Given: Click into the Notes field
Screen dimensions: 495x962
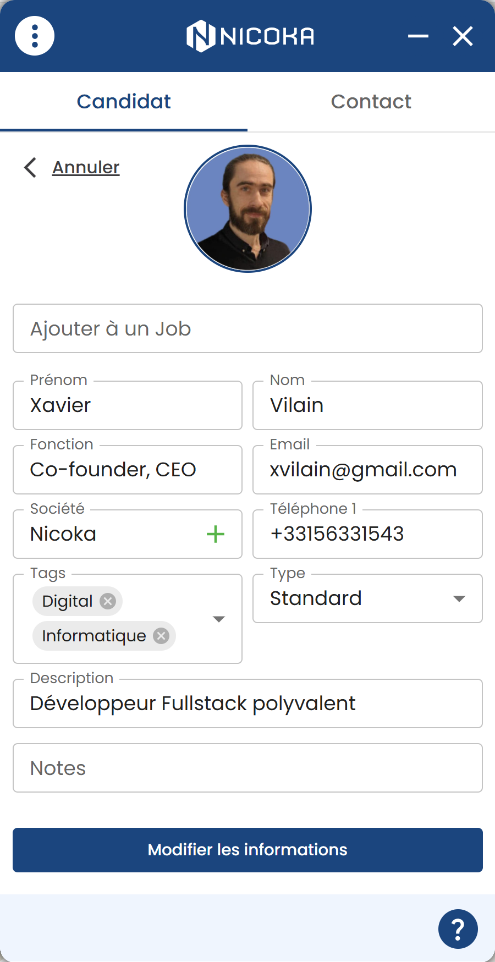Looking at the screenshot, I should tap(248, 768).
